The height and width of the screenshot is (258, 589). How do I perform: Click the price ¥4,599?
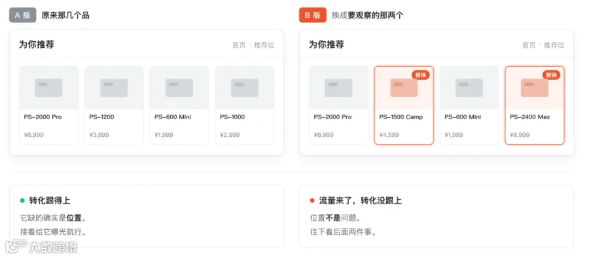pos(389,135)
